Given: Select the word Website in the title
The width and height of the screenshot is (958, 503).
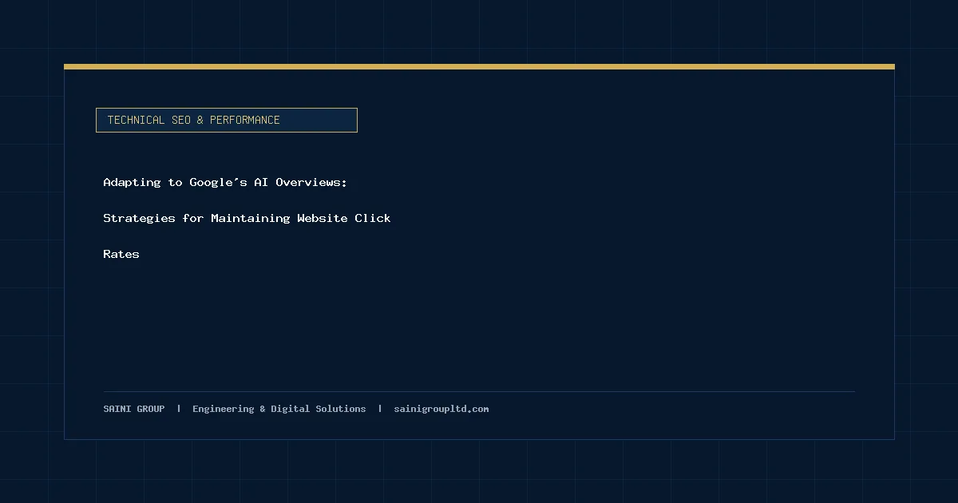Looking at the screenshot, I should [323, 218].
